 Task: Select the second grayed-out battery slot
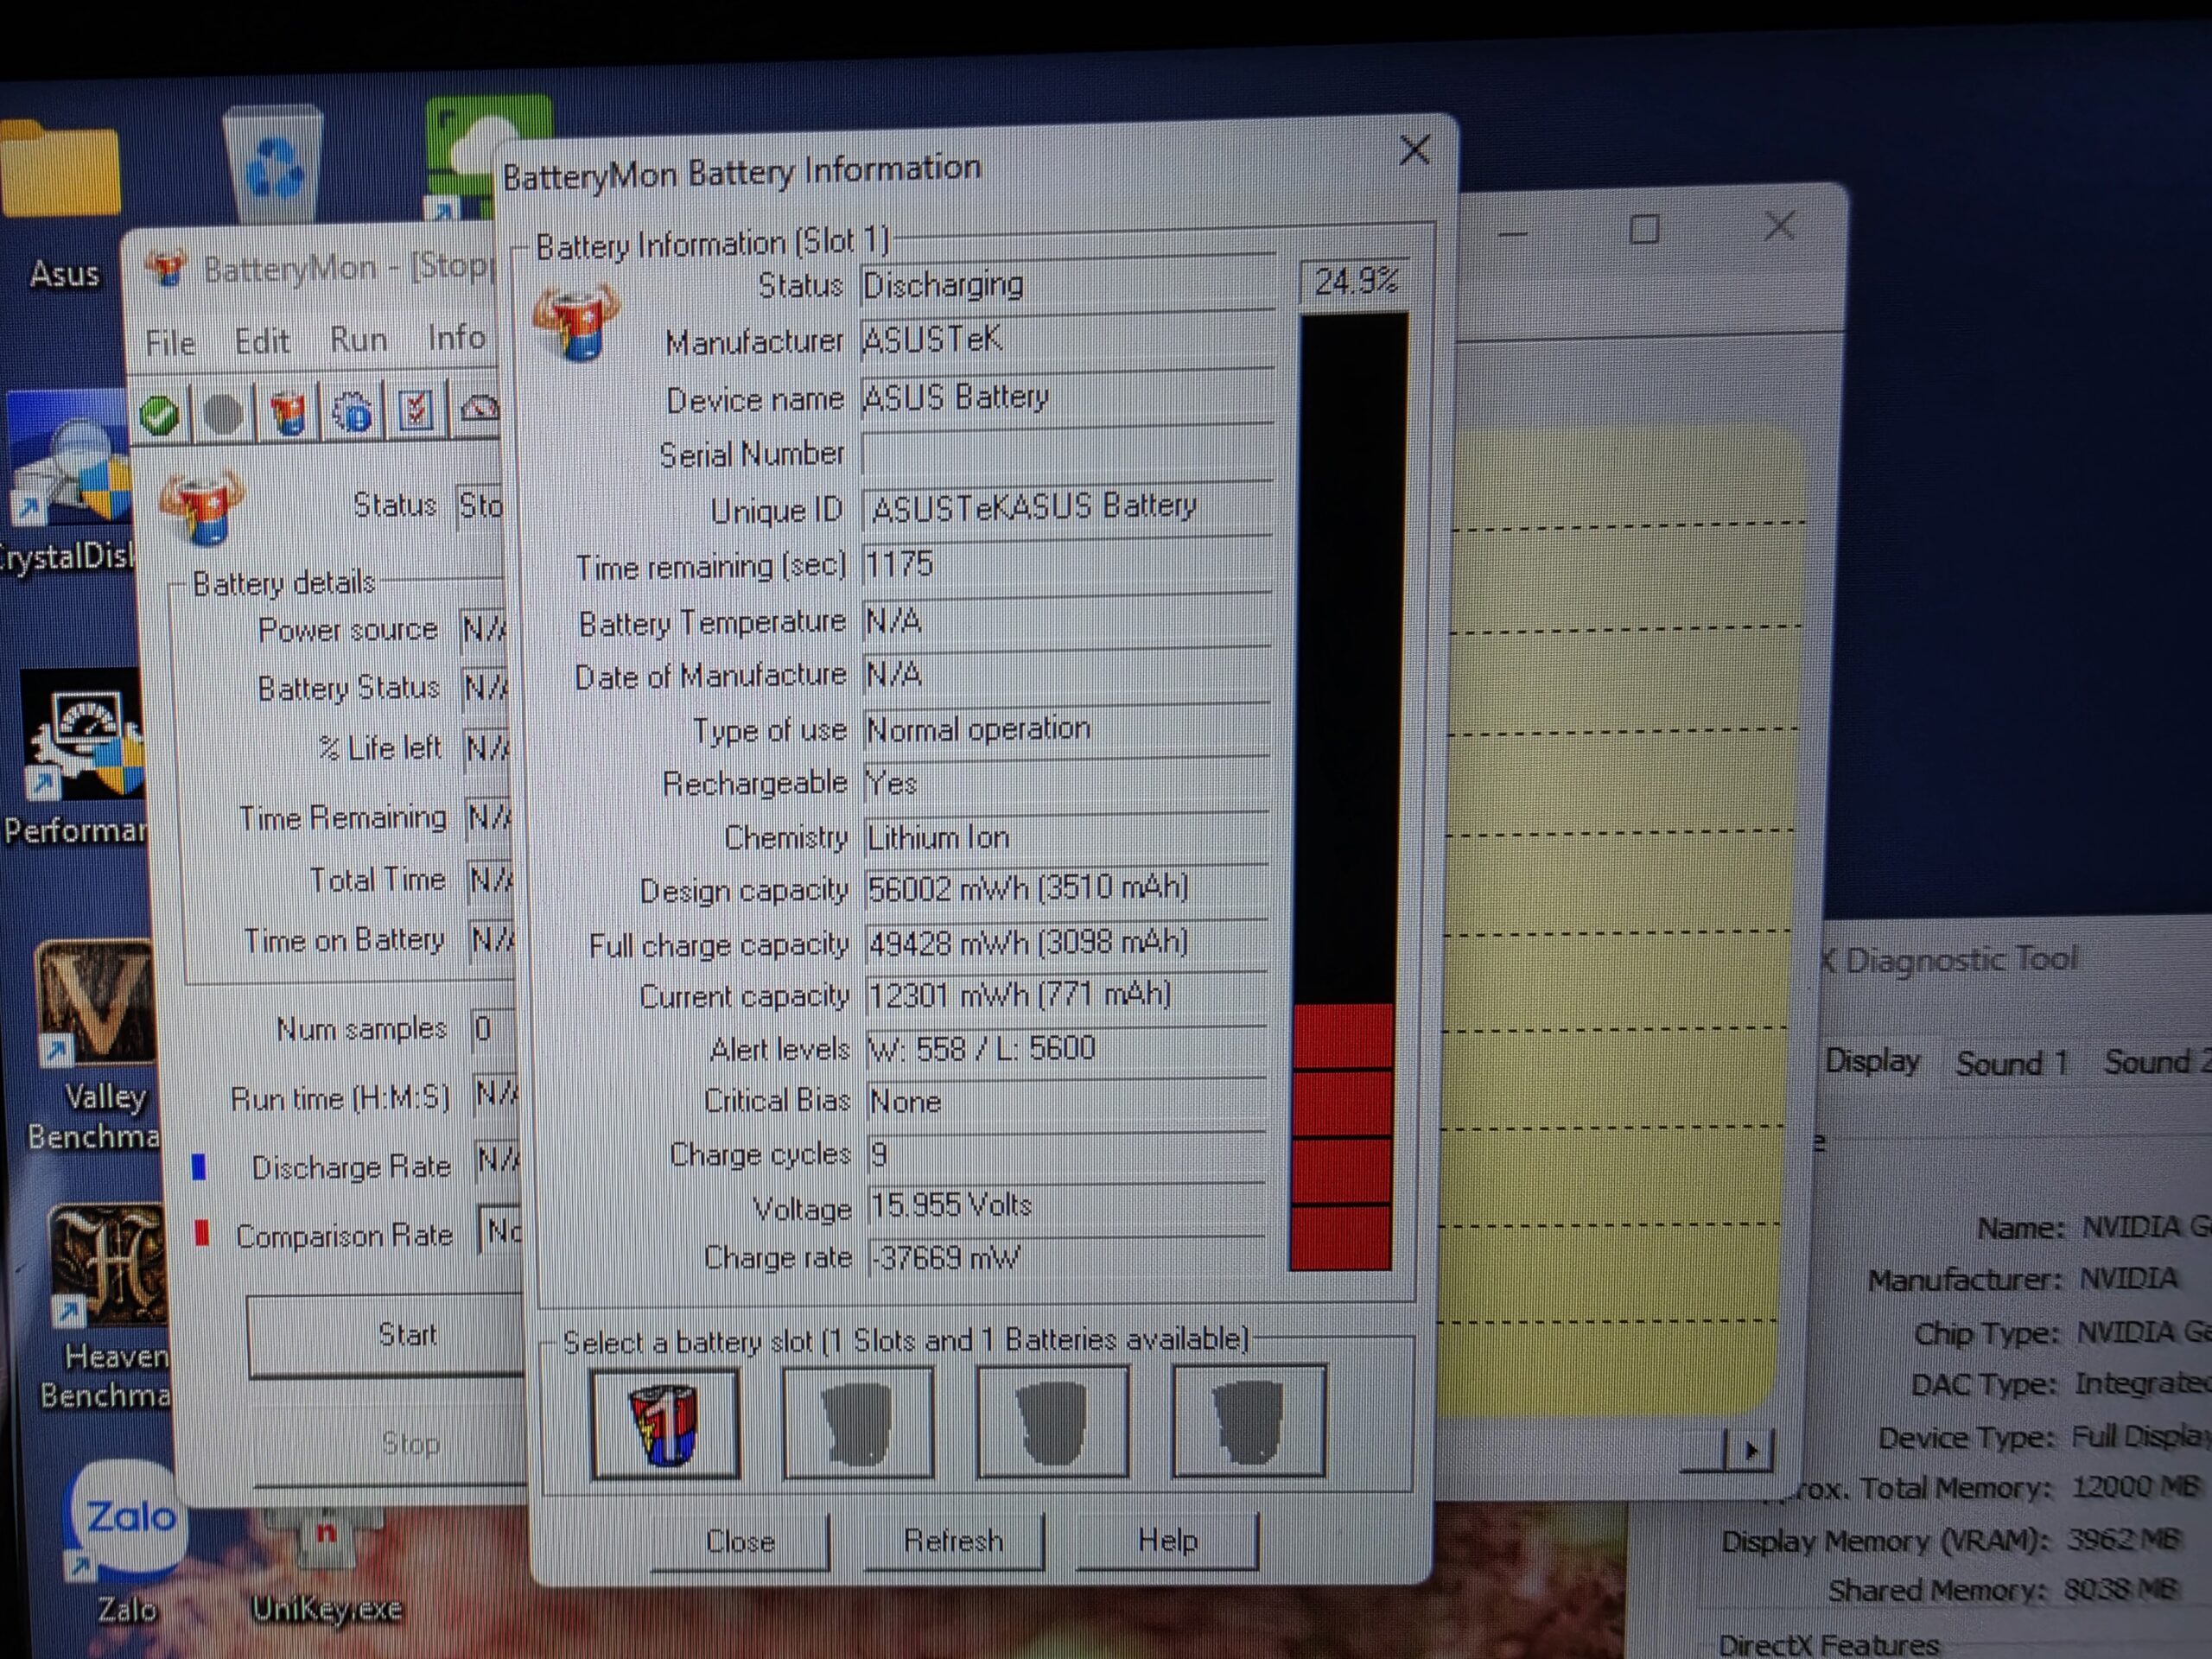click(x=858, y=1422)
